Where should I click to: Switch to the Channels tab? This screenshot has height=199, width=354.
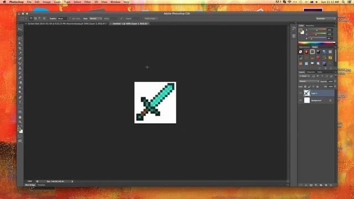(311, 72)
